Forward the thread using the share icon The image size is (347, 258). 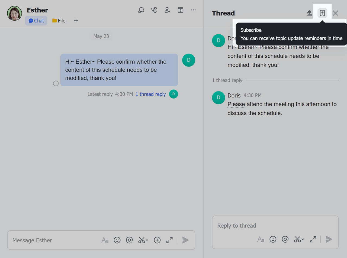click(309, 13)
